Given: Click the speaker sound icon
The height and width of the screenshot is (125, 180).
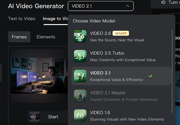Looking at the screenshot, I should click(164, 2).
